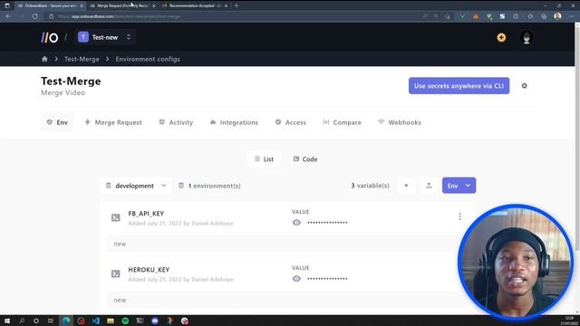
Task: Open the Compare tab
Action: [342, 122]
